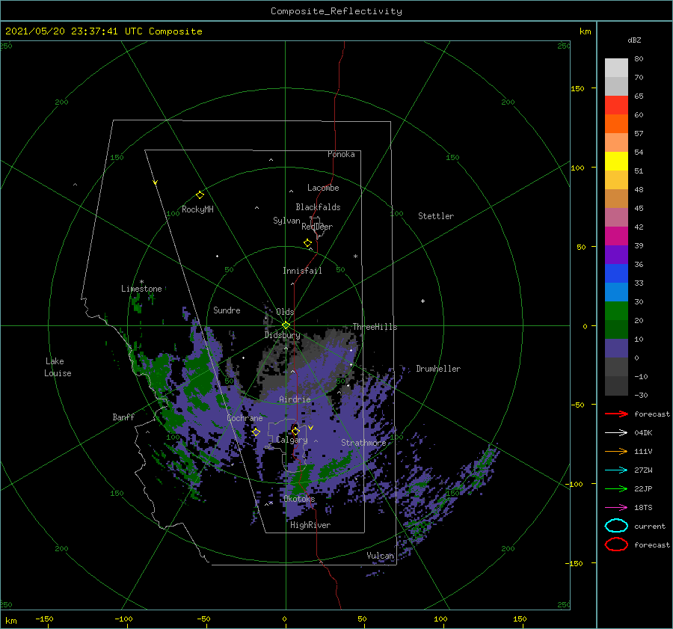673x629 pixels.
Task: Click the white plus marker north of Drumheller
Action: [422, 301]
